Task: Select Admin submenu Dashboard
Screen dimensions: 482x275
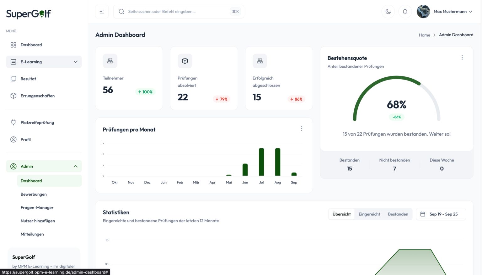Action: 49,181
